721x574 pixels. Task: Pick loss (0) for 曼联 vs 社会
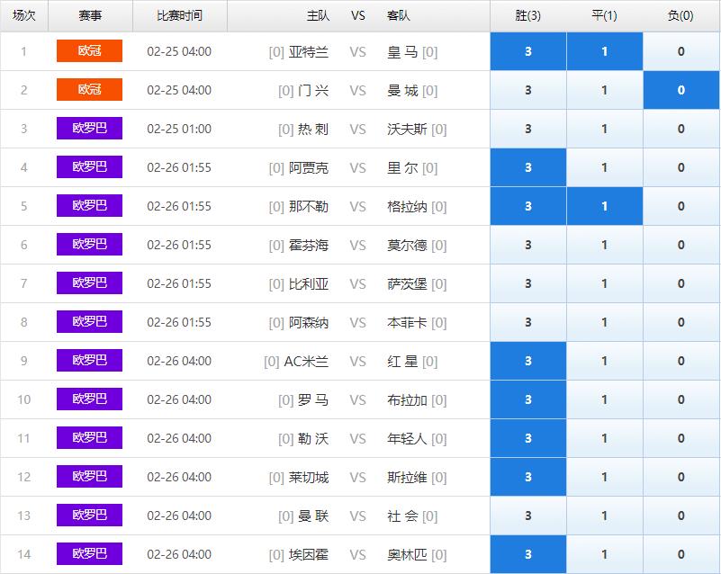click(x=681, y=516)
